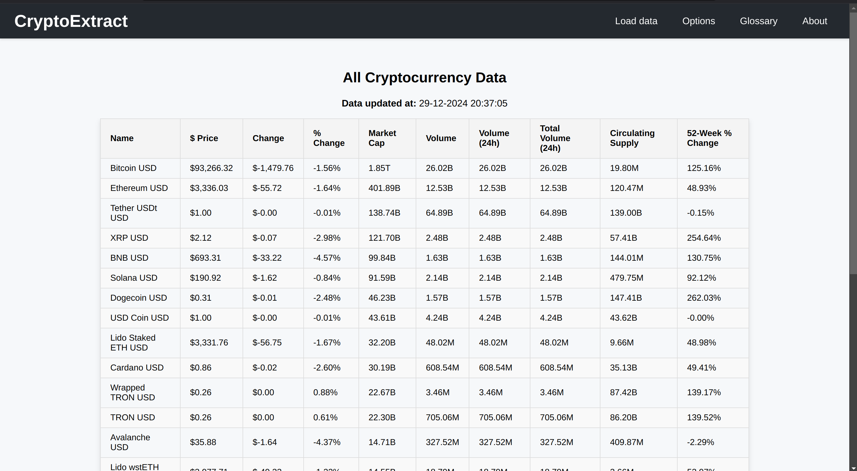Select the Cardano USD row name
857x471 pixels.
137,368
